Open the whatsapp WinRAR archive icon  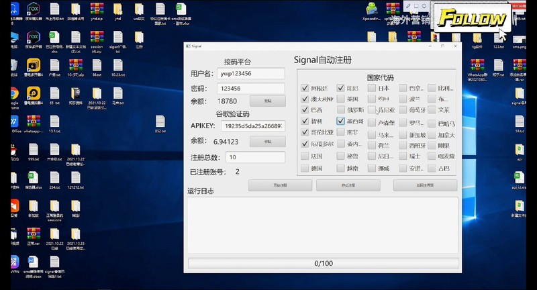click(x=33, y=124)
